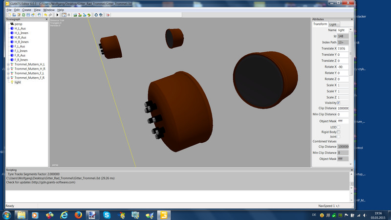Switch to the Light tab

[333, 24]
